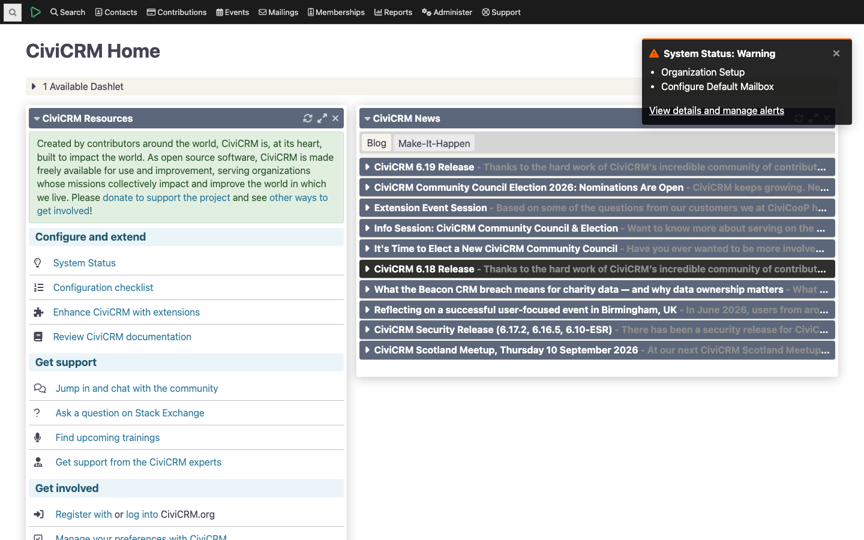Expand the CiviCRM Scotland Meetup news item
This screenshot has height=540, width=864.
(x=597, y=350)
